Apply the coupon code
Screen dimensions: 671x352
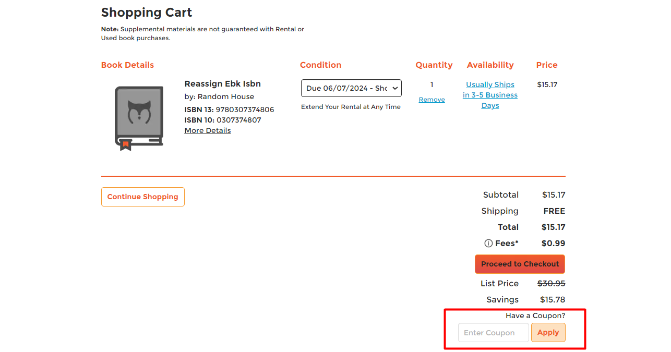548,333
